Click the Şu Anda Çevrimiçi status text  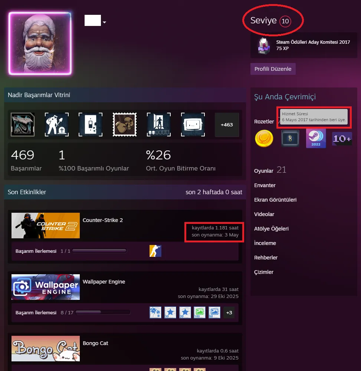[x=285, y=97]
